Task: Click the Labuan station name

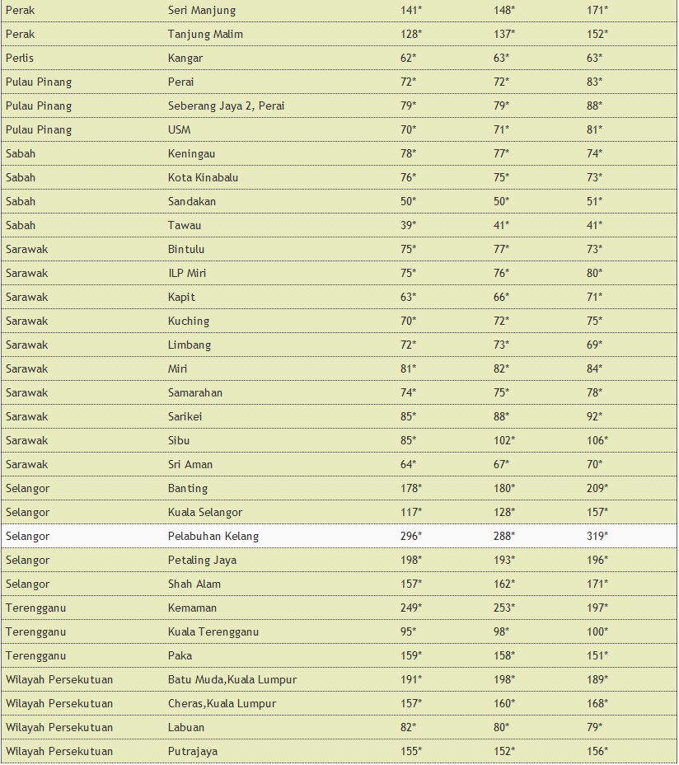Action: [x=186, y=728]
